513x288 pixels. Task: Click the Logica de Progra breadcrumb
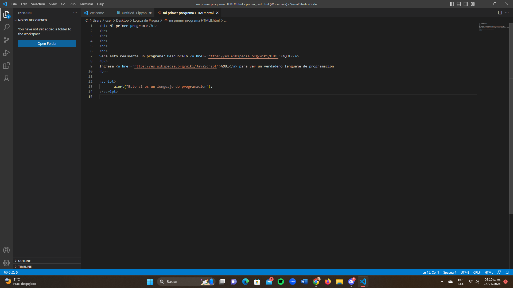coord(146,20)
